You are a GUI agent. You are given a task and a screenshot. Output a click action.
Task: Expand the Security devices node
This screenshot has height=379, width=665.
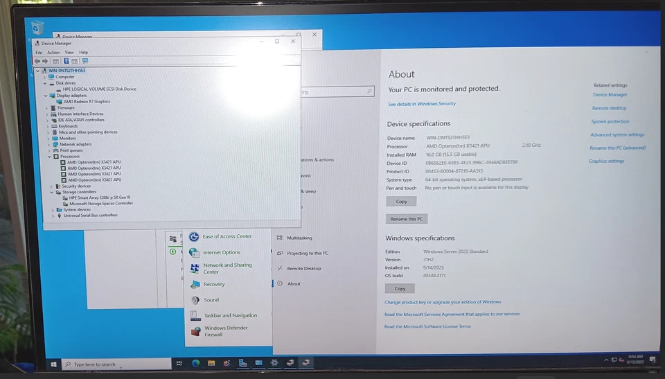tap(51, 186)
